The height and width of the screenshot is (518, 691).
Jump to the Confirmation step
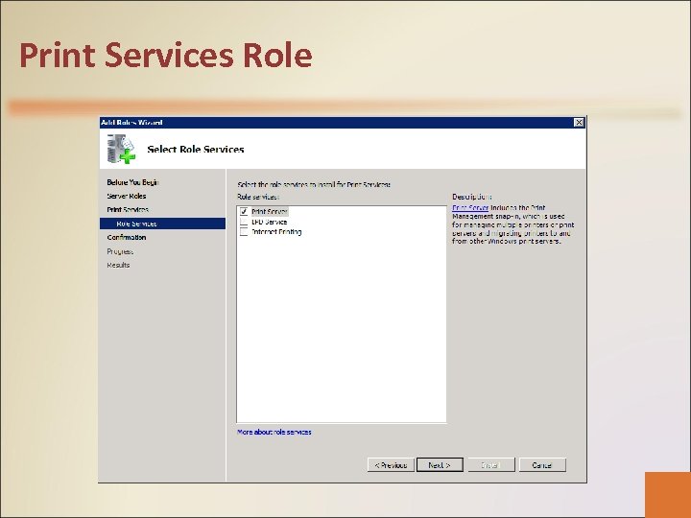[x=127, y=238]
